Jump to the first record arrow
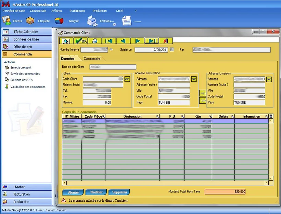This screenshot has height=214, width=281. pyautogui.click(x=109, y=41)
